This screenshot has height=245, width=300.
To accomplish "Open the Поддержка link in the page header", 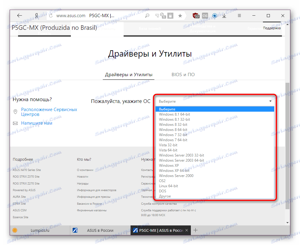I will pos(272,28).
